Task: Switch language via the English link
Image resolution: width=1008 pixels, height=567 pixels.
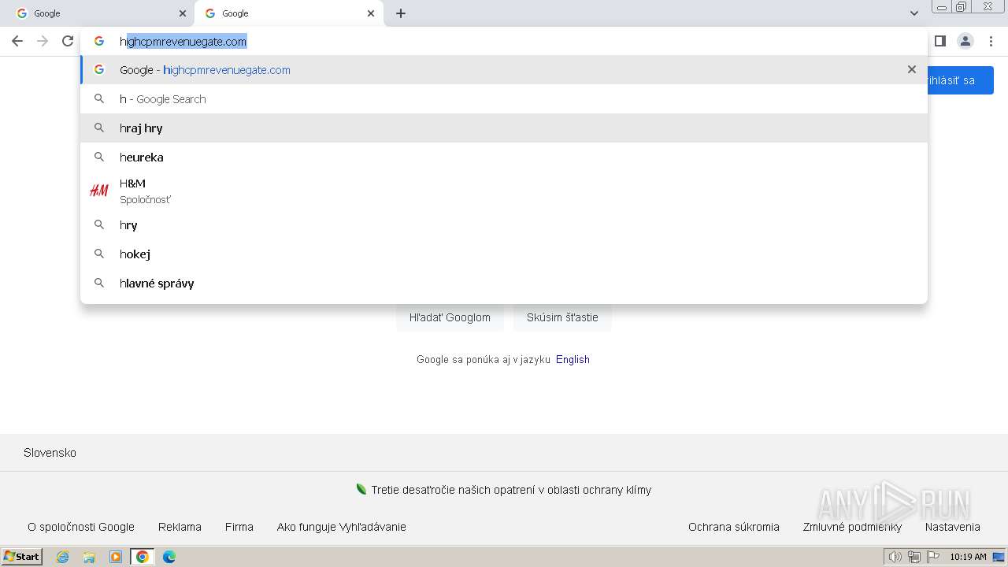Action: pos(573,360)
